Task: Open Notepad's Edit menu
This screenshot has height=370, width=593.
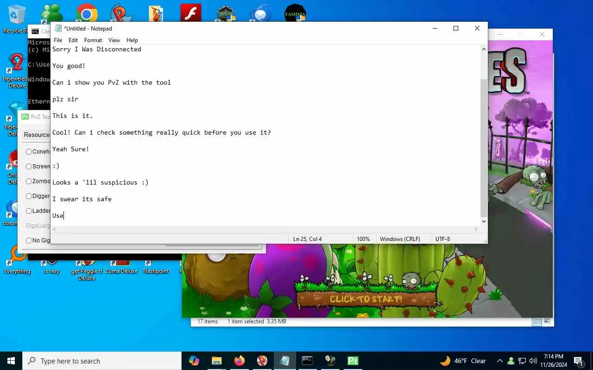Action: point(73,40)
